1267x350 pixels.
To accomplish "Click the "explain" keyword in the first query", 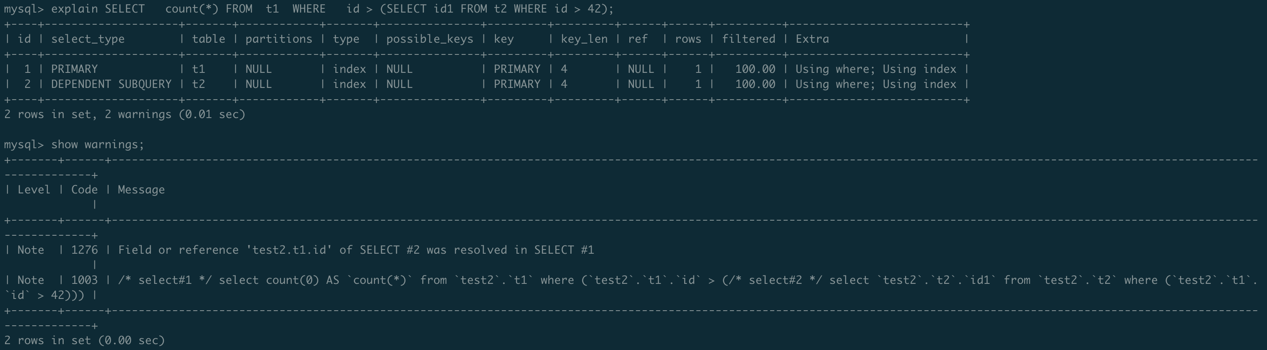I will tap(74, 9).
